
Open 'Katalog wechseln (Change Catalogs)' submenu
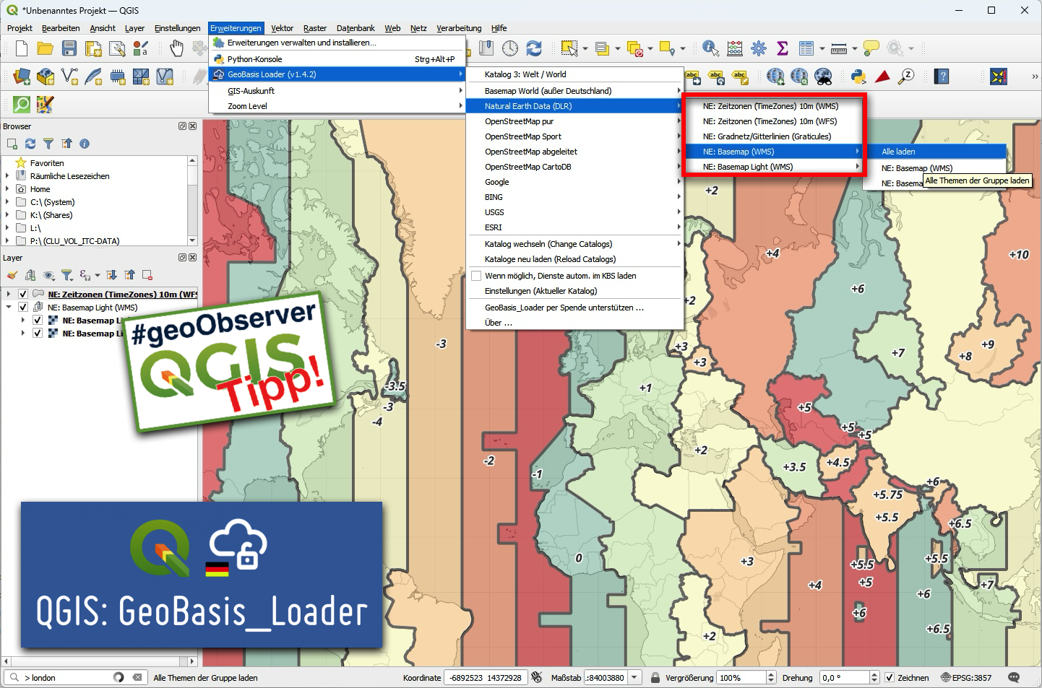(x=574, y=244)
